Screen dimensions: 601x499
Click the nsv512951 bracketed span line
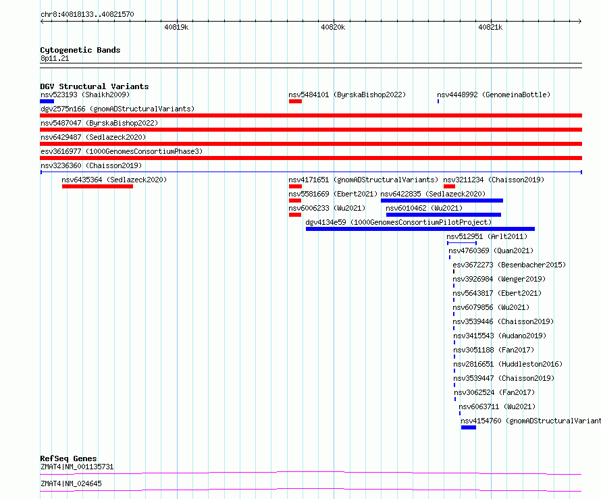(462, 243)
